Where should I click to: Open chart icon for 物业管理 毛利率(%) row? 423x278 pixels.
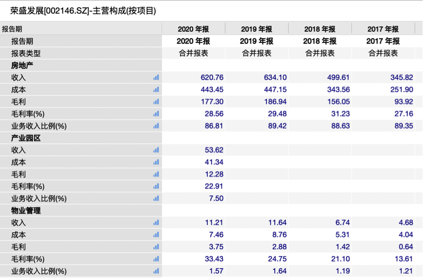(156, 259)
